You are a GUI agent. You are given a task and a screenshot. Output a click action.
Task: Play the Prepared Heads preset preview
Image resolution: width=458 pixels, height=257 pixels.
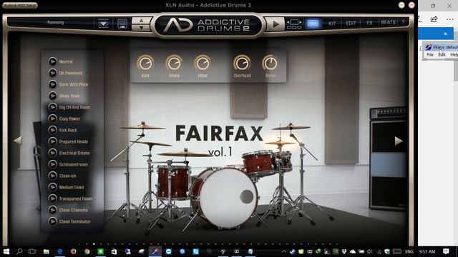tap(52, 141)
